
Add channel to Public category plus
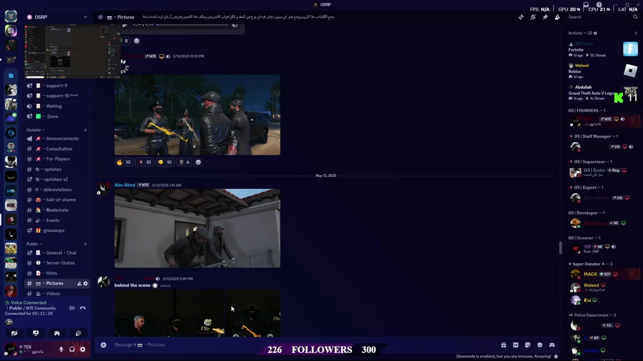point(85,244)
